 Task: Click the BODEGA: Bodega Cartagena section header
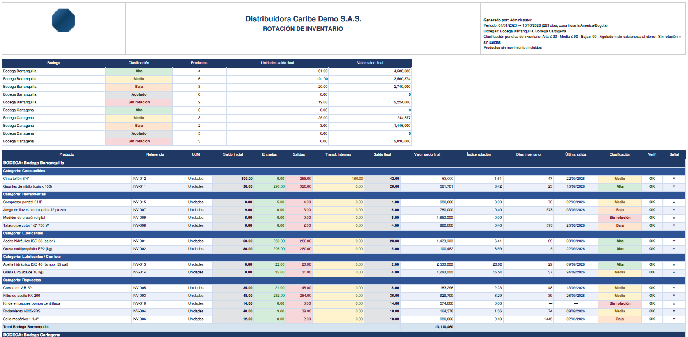click(343, 335)
